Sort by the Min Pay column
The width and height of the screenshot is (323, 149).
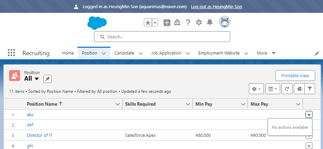coord(204,104)
